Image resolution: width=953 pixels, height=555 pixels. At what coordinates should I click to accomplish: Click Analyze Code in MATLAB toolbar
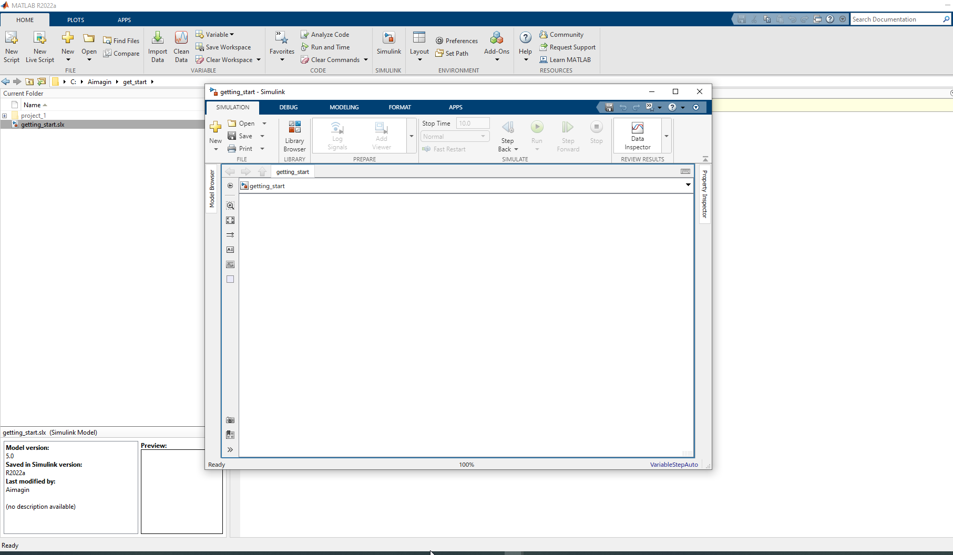click(x=325, y=34)
